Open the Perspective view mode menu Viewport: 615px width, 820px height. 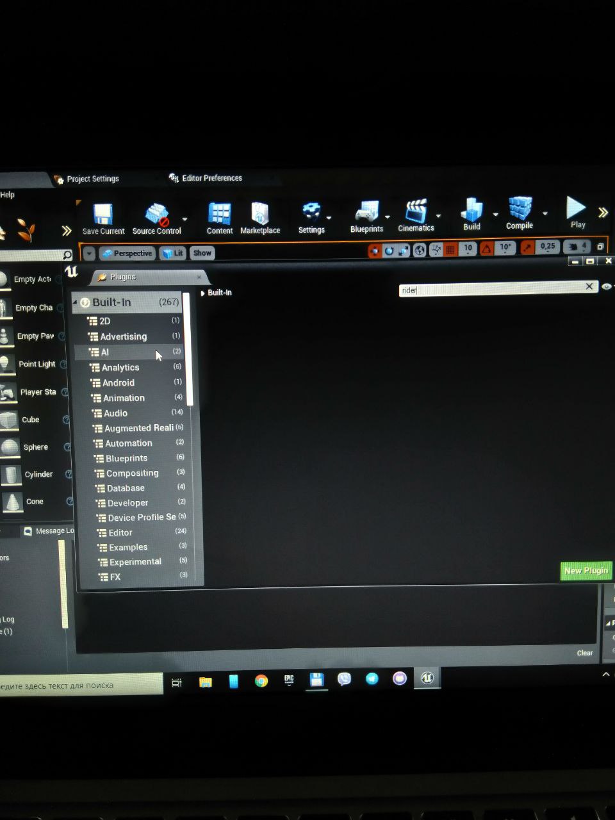tap(127, 253)
